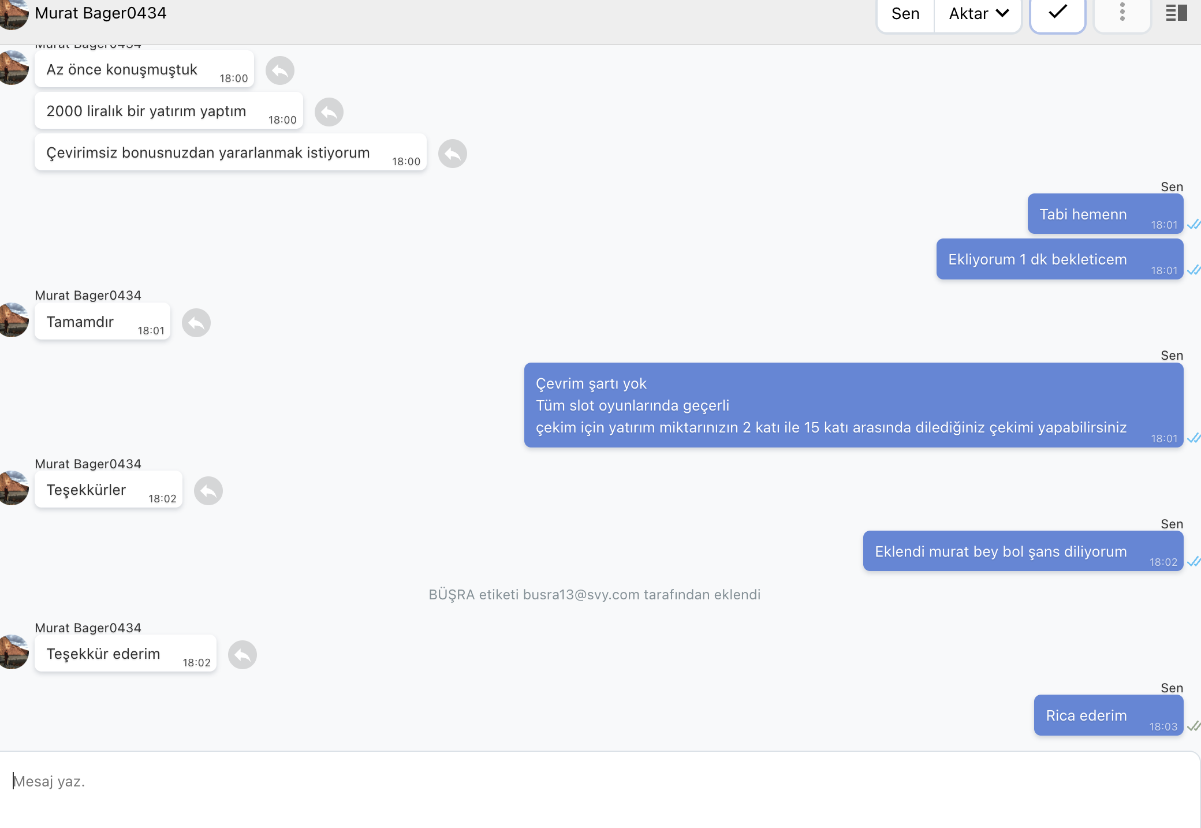This screenshot has height=828, width=1201.
Task: Reply to the 'Teşekkürler' message
Action: 208,491
